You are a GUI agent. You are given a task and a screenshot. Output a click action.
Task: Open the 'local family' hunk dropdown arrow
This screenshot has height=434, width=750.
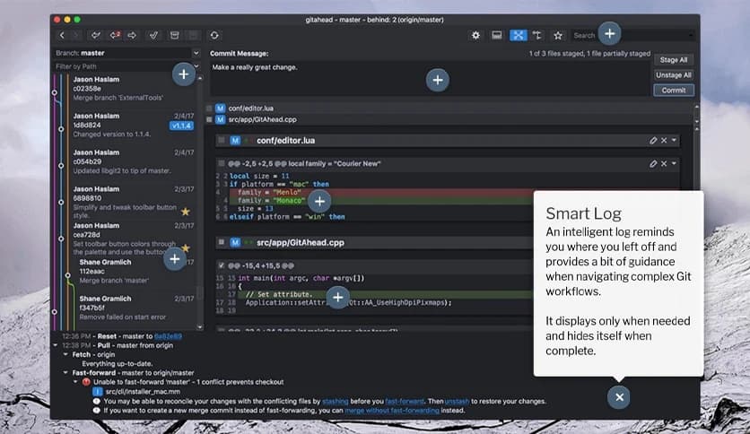674,163
